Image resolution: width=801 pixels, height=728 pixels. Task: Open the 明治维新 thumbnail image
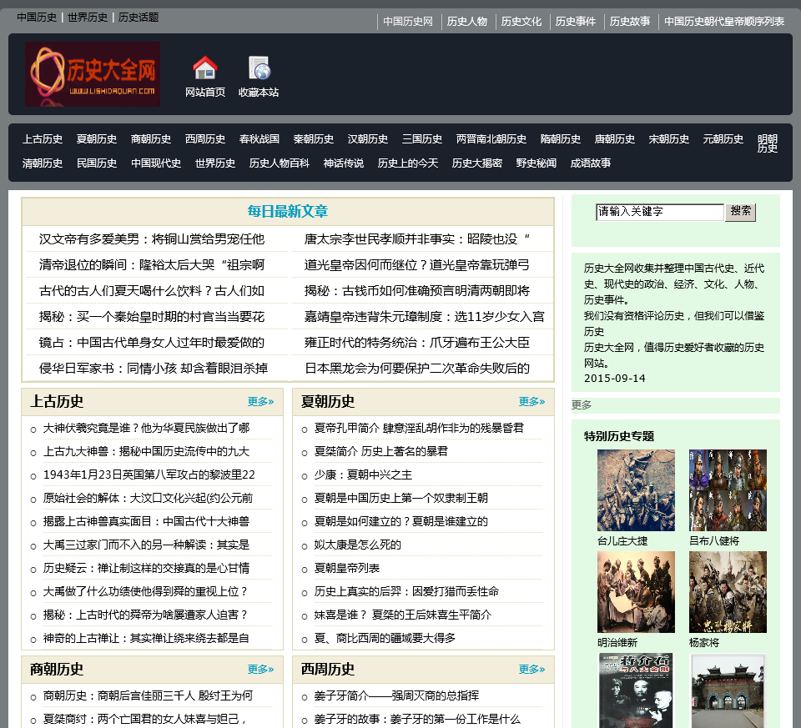point(636,591)
